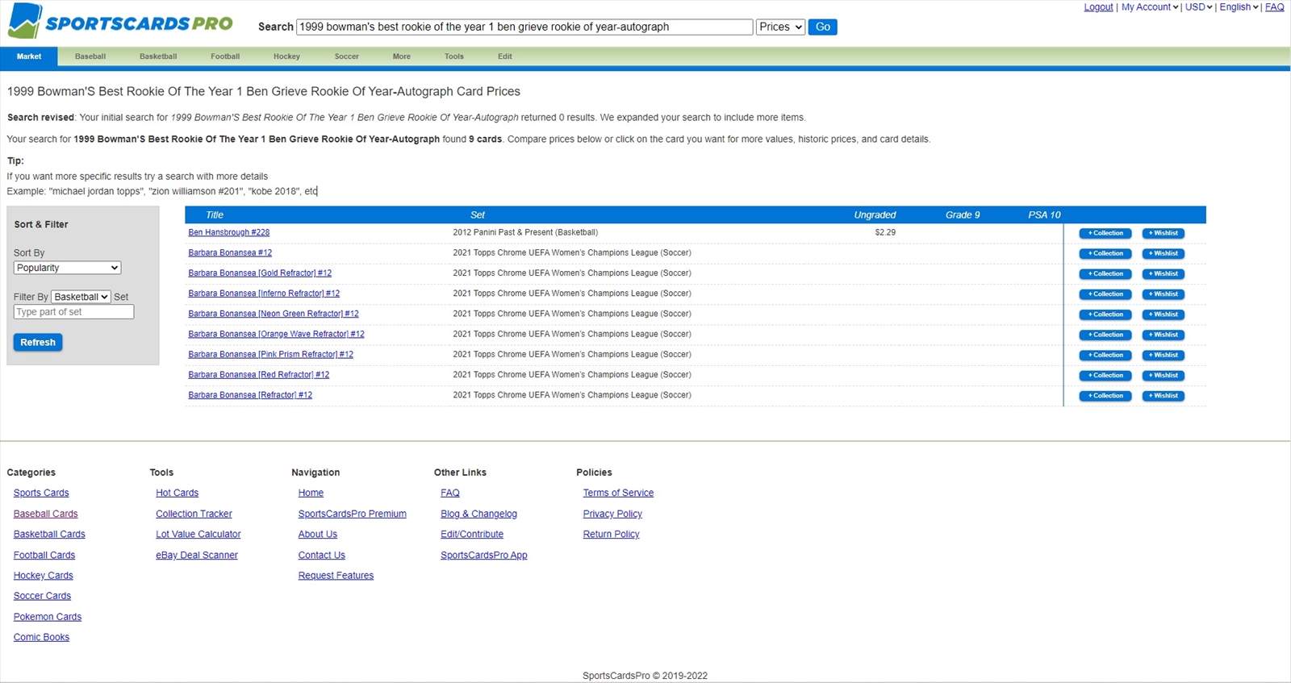The image size is (1291, 683).
Task: Open eBay Deal Scanner link
Action: [x=197, y=555]
